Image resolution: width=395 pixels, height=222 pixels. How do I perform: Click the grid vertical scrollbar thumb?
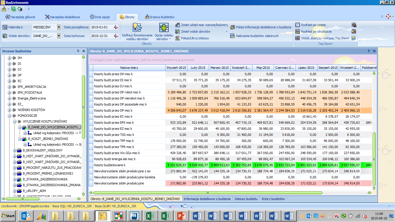[x=374, y=159]
